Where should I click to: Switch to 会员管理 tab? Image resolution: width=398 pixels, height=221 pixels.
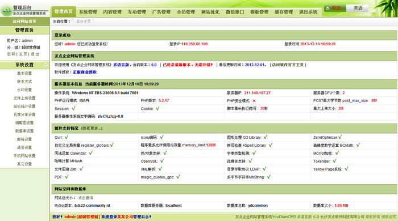pos(186,12)
